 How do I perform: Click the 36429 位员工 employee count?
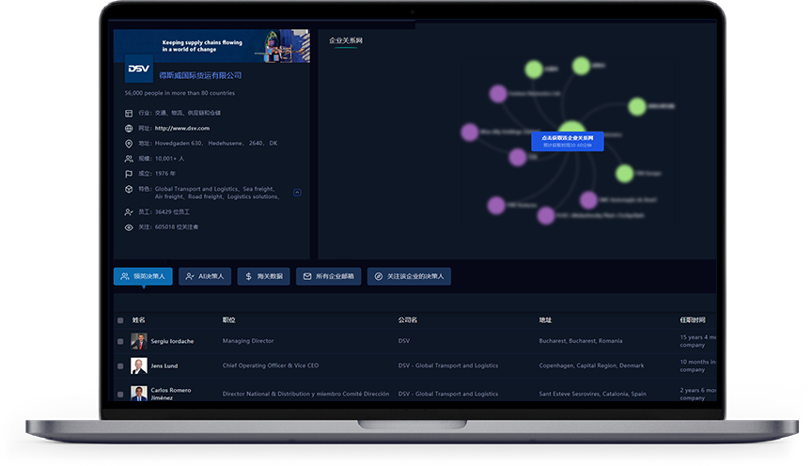click(x=172, y=212)
